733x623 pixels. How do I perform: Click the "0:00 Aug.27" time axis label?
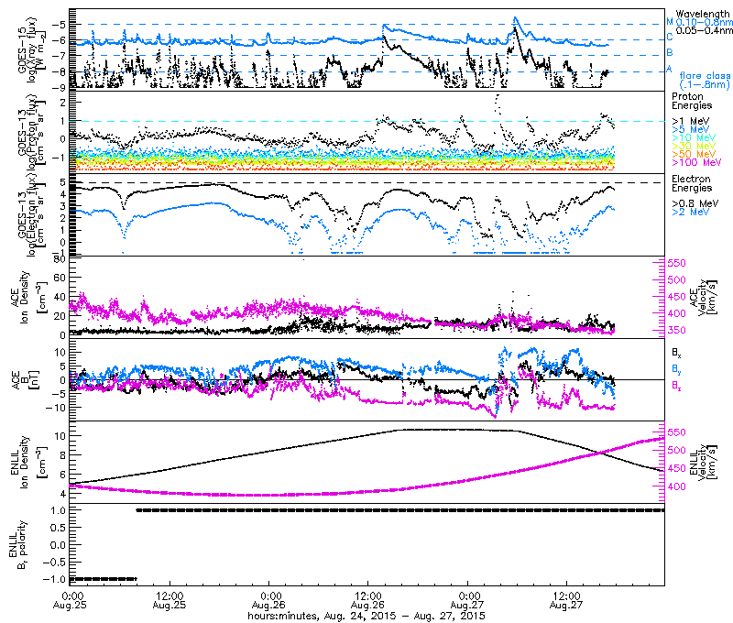(x=467, y=601)
